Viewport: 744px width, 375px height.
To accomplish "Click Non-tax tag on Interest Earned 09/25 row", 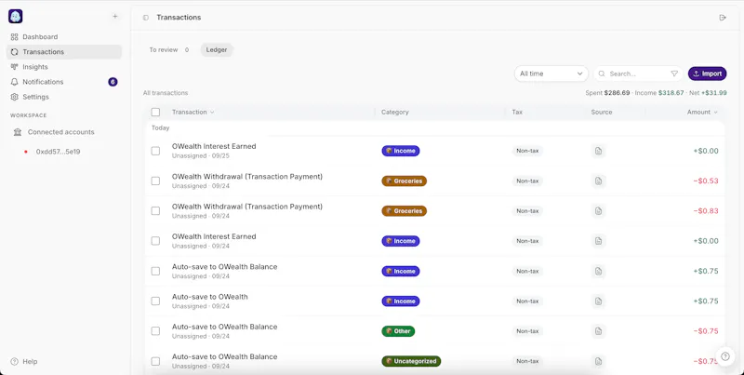I will pos(527,151).
